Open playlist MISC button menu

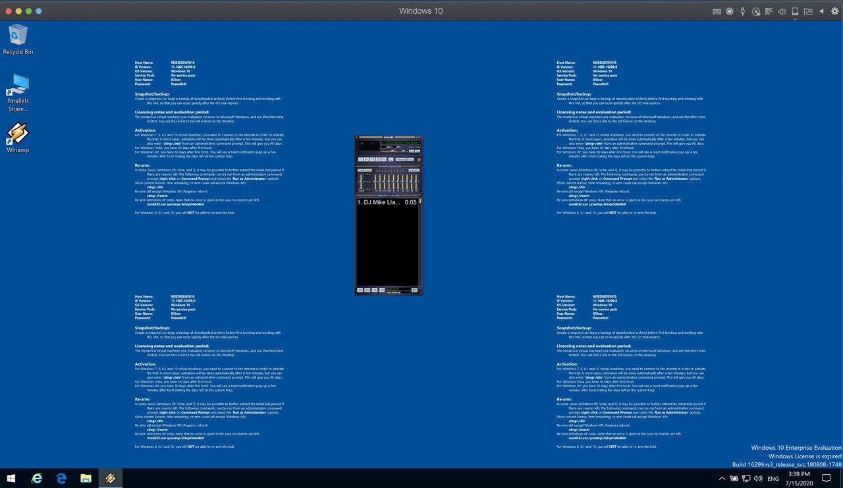[x=382, y=290]
